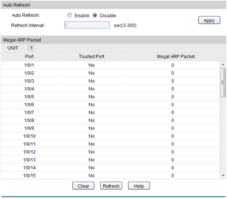Click the Refresh Interval input field
The height and width of the screenshot is (199, 227).
tap(87, 25)
